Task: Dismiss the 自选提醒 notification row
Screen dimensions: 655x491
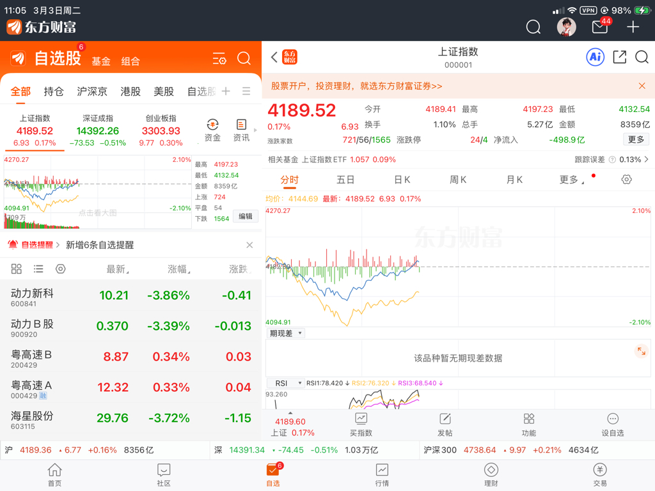Action: coord(249,245)
